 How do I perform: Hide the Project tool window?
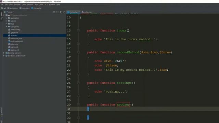pyautogui.click(x=64, y=12)
